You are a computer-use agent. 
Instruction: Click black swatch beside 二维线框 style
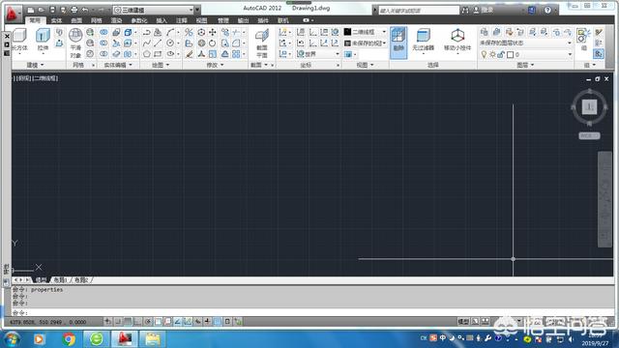point(347,32)
